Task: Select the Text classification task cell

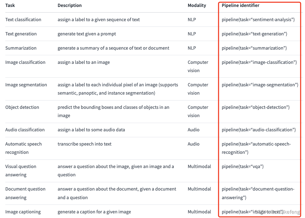Action: click(23, 20)
